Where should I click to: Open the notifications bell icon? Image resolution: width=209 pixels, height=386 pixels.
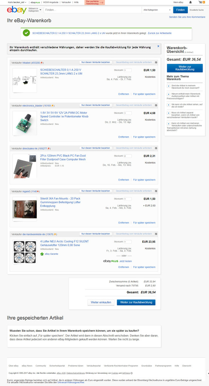click(x=191, y=2)
